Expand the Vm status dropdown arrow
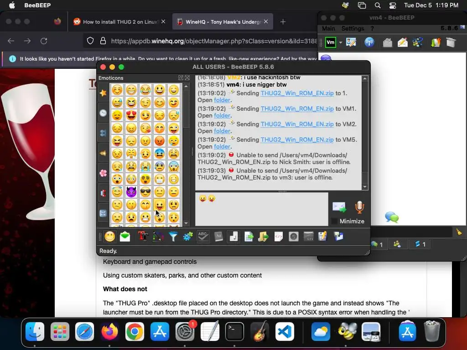The image size is (467, 350). tap(340, 42)
